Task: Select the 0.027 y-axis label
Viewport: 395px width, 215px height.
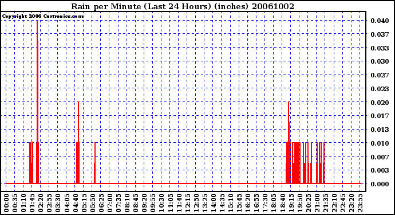Action: (x=380, y=75)
